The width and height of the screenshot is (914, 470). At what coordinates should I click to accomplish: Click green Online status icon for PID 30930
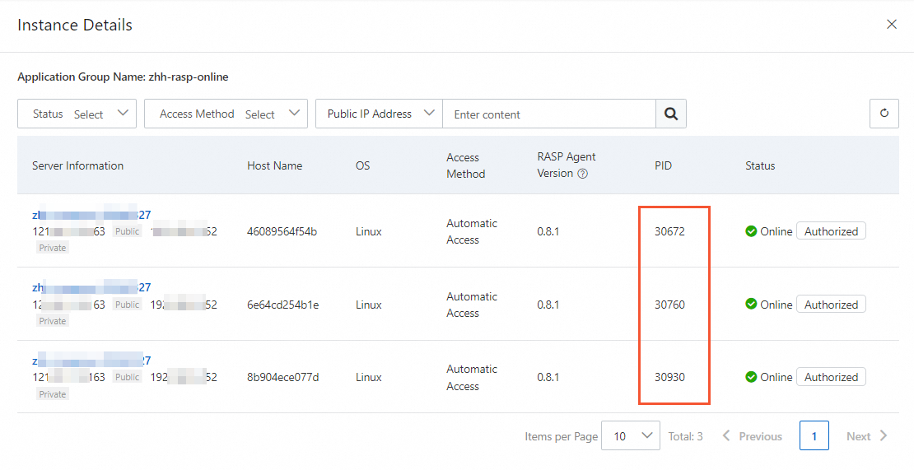(x=751, y=377)
